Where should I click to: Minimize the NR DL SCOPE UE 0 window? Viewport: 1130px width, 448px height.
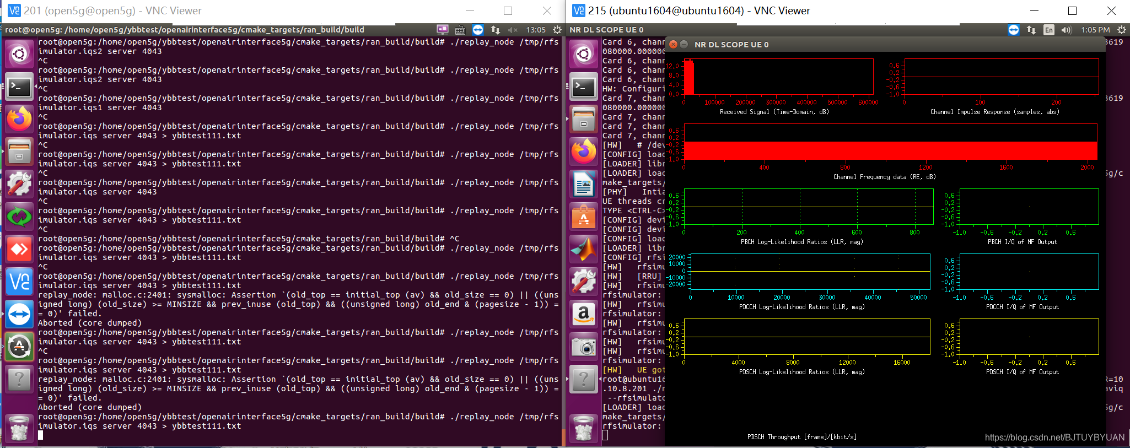[x=684, y=44]
